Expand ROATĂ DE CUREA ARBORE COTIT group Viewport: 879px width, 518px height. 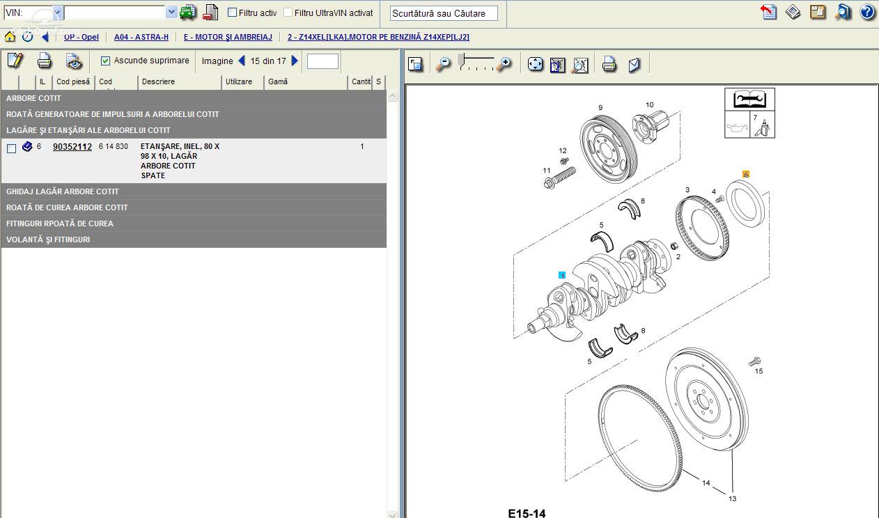(194, 207)
